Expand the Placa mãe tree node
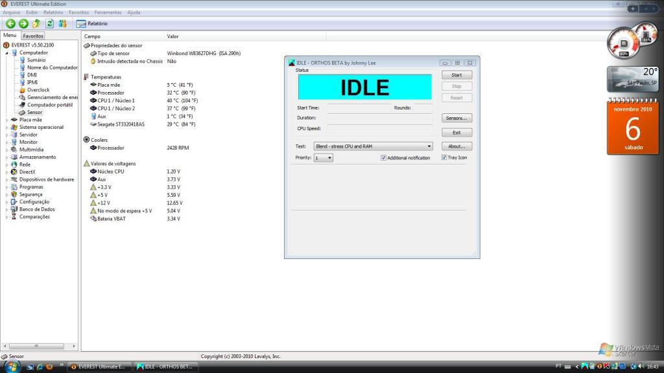Viewport: 664px width, 373px height. (x=6, y=120)
